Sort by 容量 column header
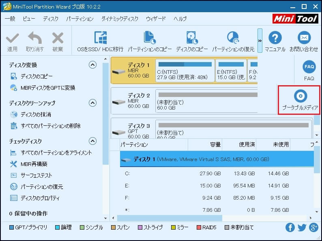 coord(205,145)
